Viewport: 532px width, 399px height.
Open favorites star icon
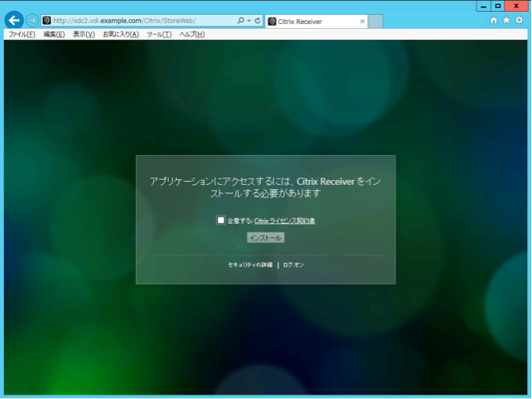[506, 21]
